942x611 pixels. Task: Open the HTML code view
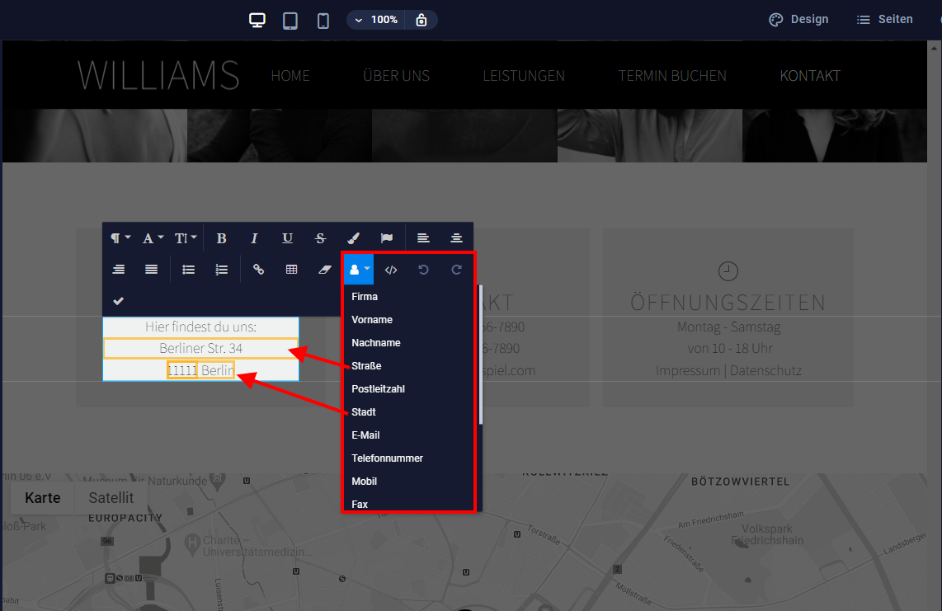[391, 270]
